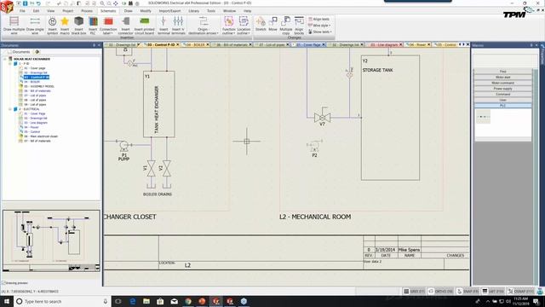Pin the Documents panel with the pushpin icon
Viewport: 545px width, 307px height.
click(94, 45)
